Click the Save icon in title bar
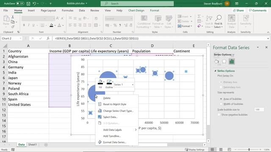Image resolution: width=271 pixels, height=152 pixels. [28, 3]
